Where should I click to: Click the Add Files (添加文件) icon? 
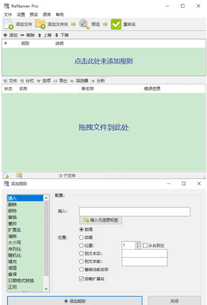[8, 24]
